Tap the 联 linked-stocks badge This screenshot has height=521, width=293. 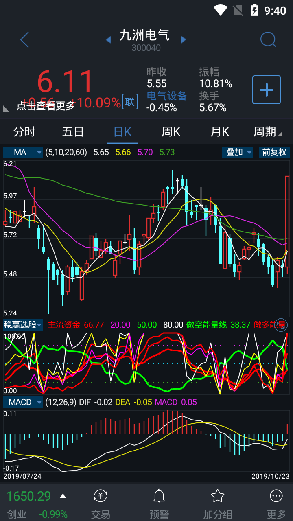point(130,102)
